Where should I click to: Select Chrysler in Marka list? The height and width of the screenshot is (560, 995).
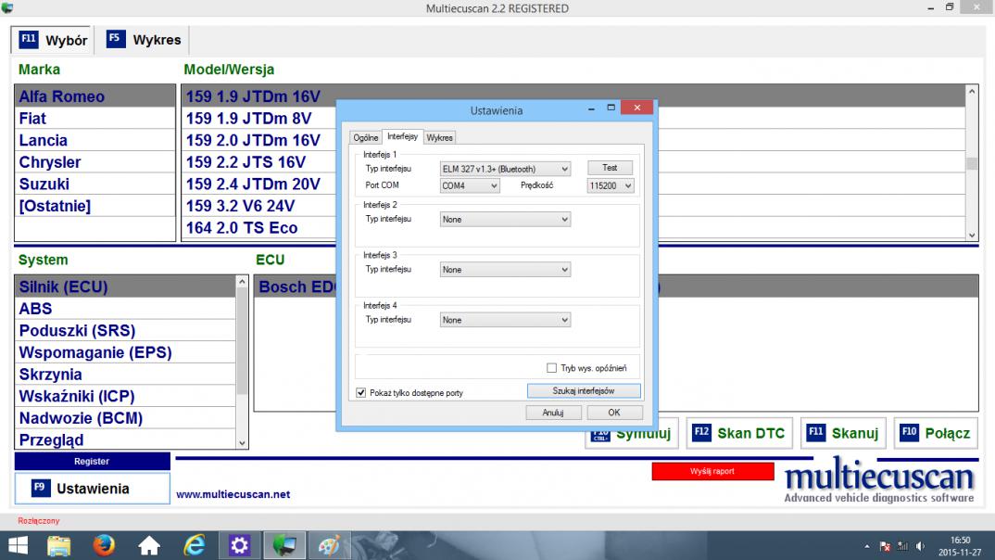(x=95, y=162)
